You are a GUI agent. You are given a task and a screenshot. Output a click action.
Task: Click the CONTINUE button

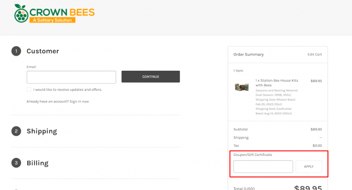[x=151, y=77]
